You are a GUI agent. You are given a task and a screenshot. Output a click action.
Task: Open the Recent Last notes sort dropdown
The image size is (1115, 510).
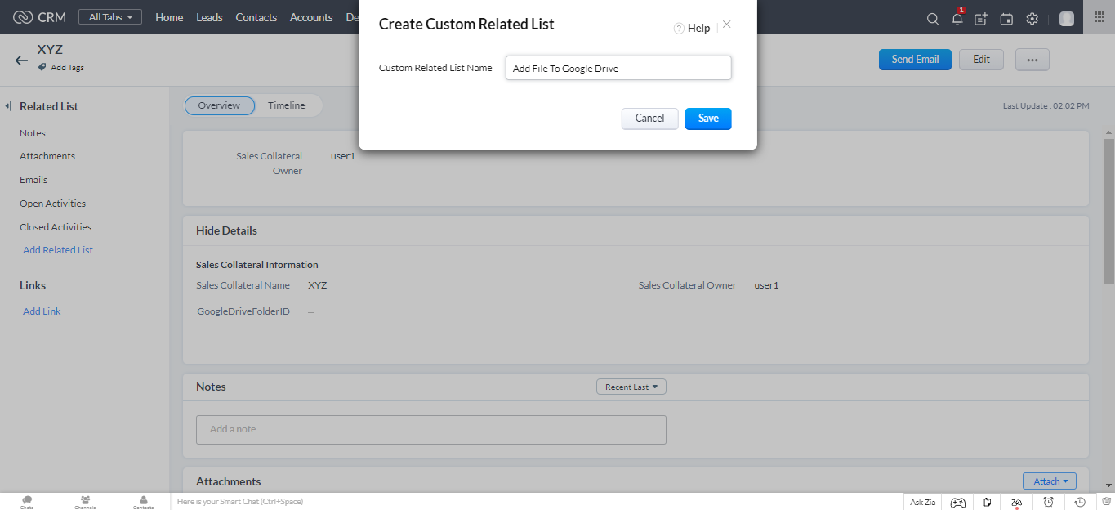(x=631, y=387)
